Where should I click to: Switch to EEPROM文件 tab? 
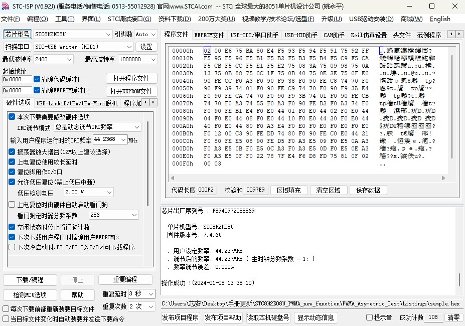point(209,35)
